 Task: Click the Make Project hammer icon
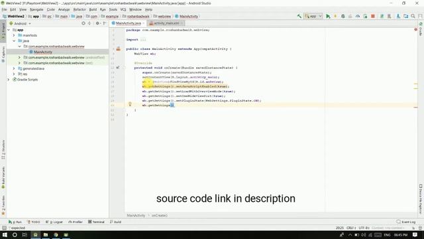point(299,16)
